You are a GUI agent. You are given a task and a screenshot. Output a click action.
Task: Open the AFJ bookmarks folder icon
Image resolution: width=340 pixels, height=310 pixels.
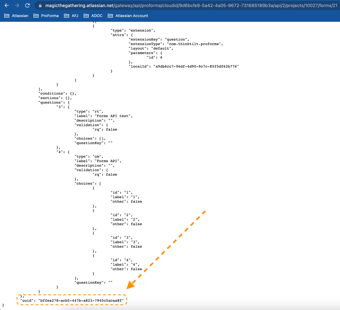pos(66,16)
